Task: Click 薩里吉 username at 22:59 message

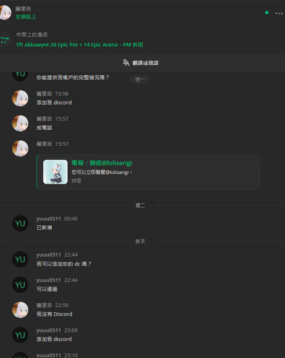Action: pyautogui.click(x=44, y=305)
